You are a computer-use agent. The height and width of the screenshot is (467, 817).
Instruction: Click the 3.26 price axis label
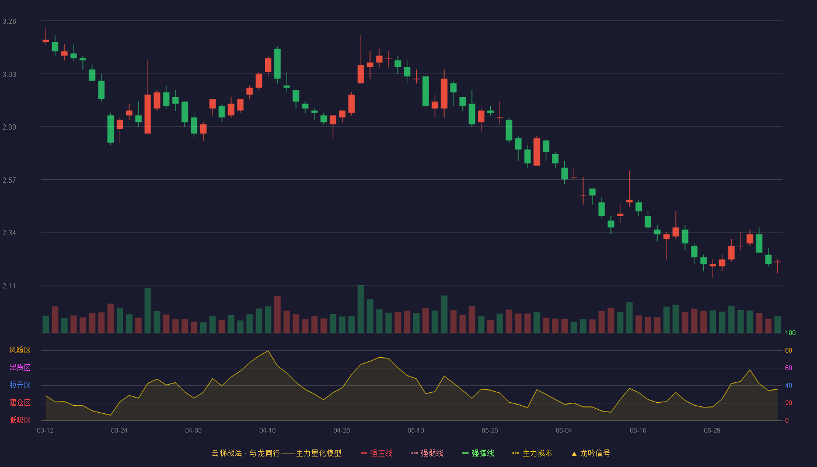[9, 22]
